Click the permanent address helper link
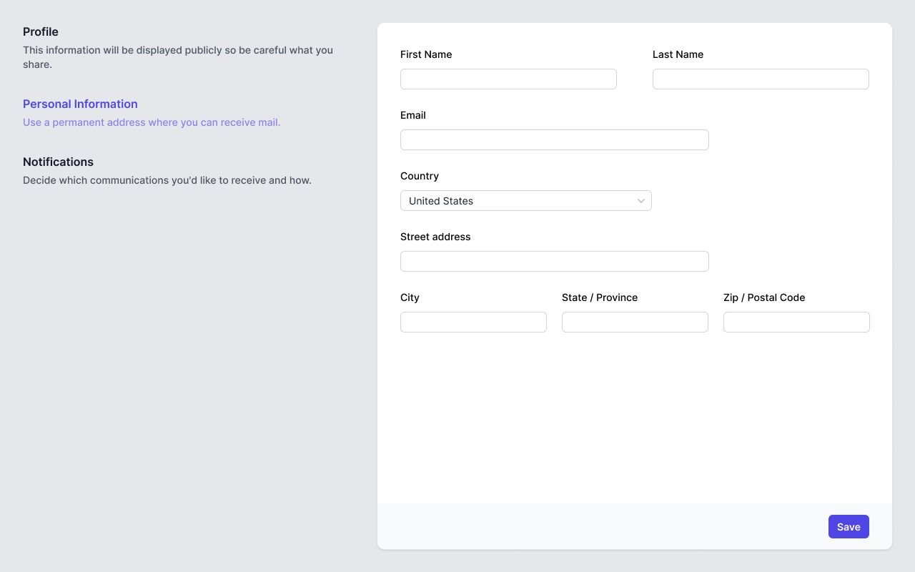The width and height of the screenshot is (915, 572). (x=152, y=122)
